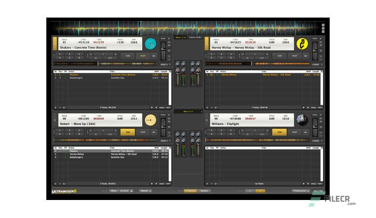Click the minus icon below the Harvey McKay playlist
The width and height of the screenshot is (376, 218).
pos(211,108)
